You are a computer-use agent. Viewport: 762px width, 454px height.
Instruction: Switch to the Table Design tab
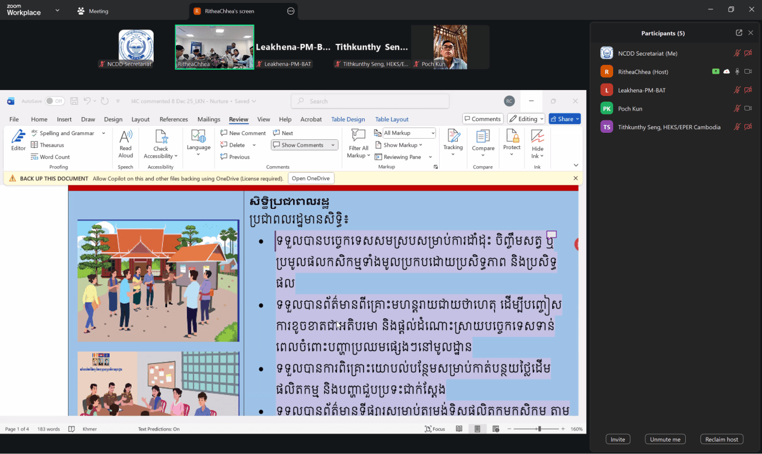point(348,119)
